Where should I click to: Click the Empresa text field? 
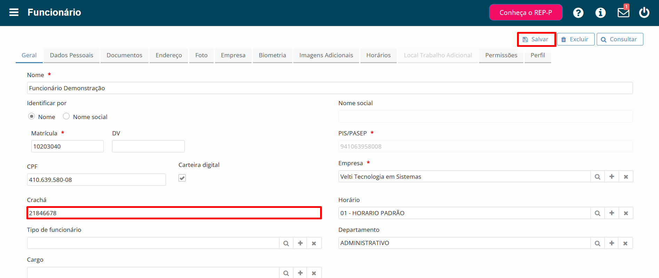click(465, 177)
